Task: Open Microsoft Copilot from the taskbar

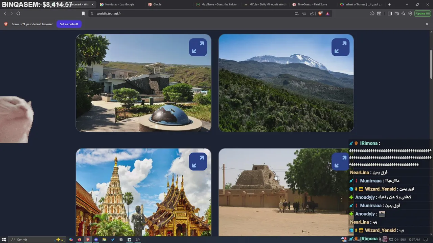Action: [x=71, y=240]
